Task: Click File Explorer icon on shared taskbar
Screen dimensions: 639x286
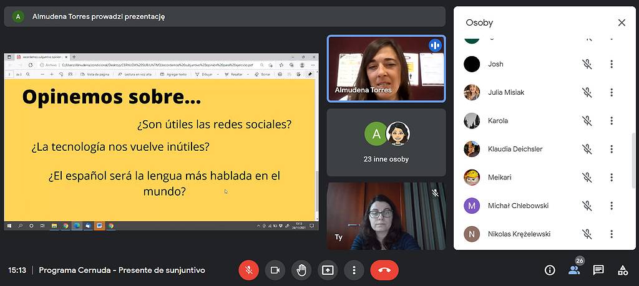Action: [x=54, y=226]
